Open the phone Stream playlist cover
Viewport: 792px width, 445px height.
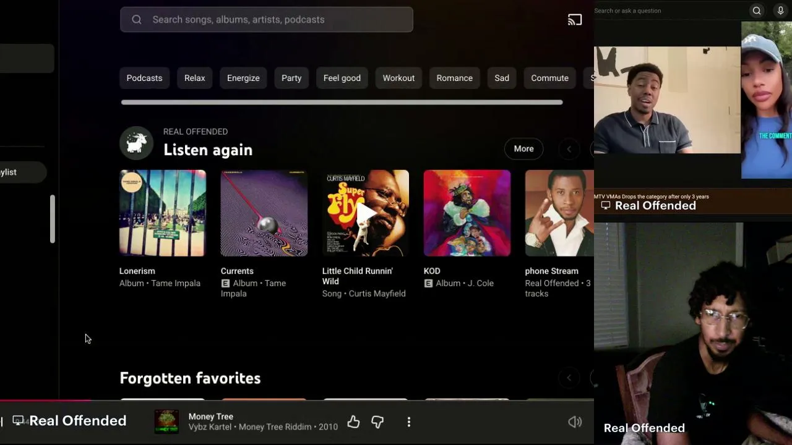pyautogui.click(x=559, y=213)
